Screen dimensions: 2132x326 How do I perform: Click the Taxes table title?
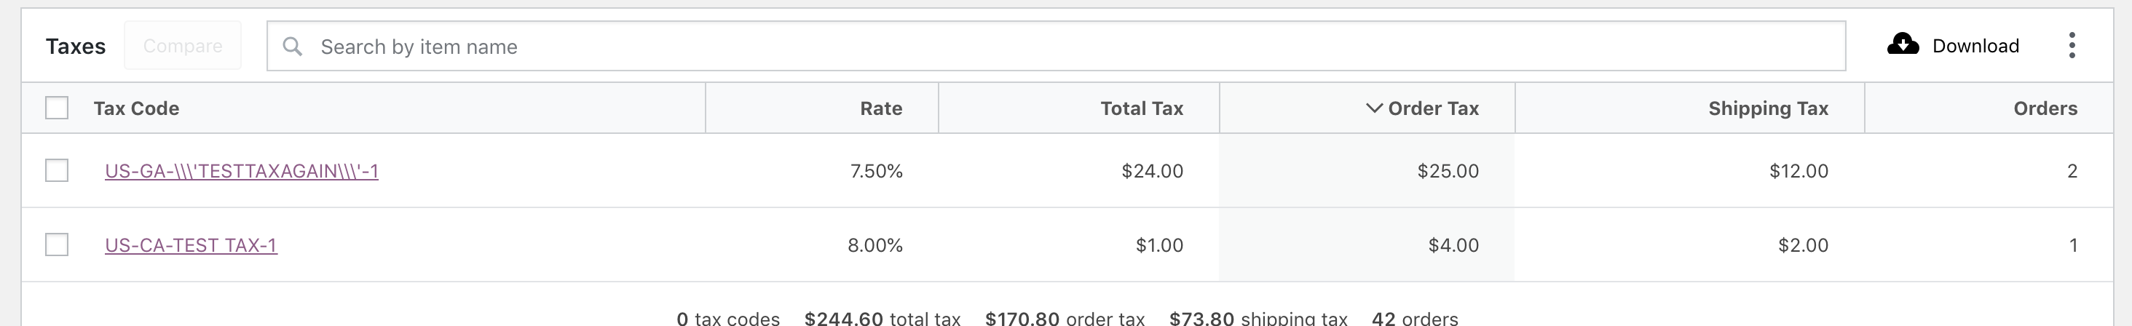[75, 46]
